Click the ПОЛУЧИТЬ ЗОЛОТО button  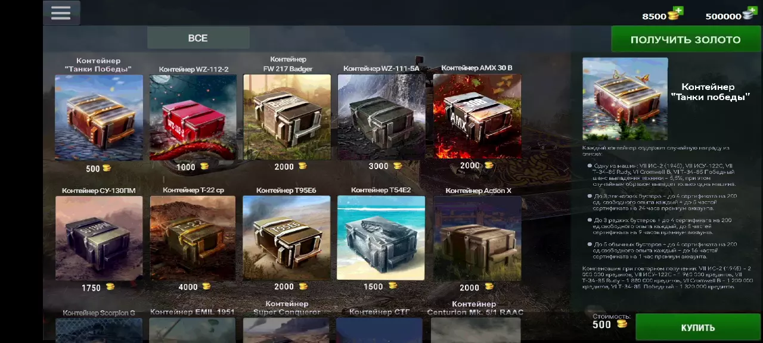(686, 39)
